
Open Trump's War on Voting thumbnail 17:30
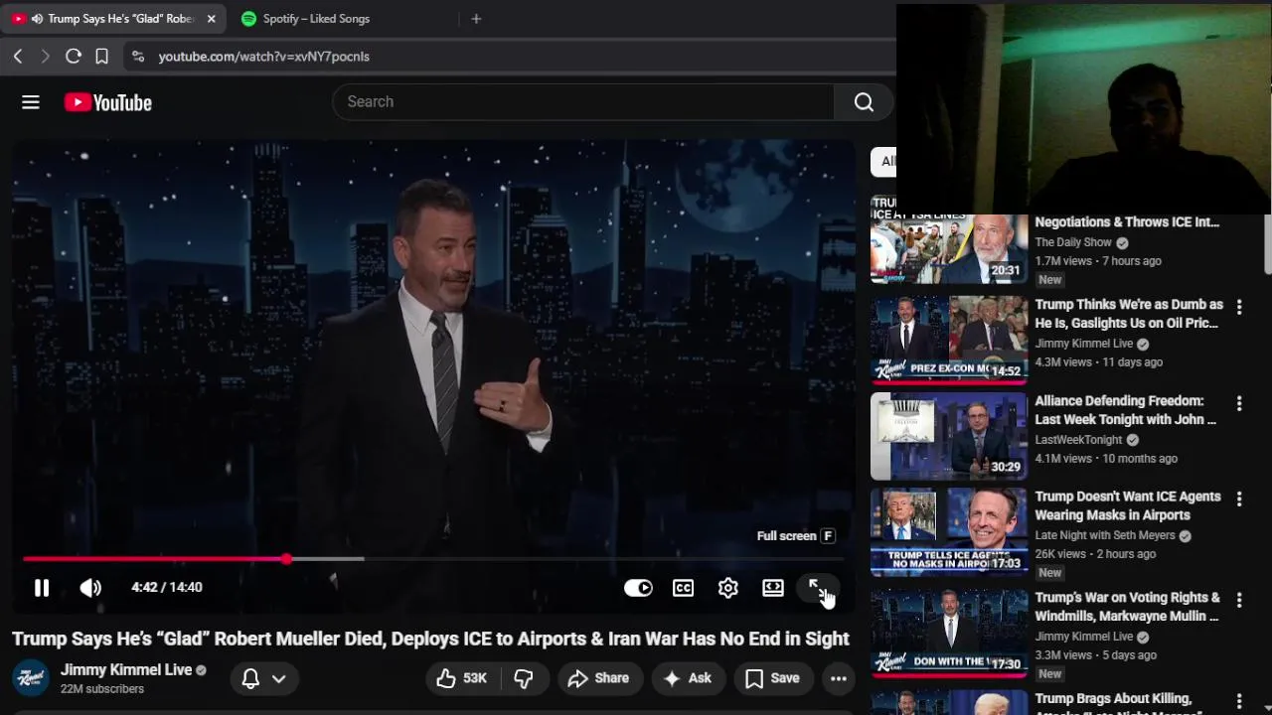pyautogui.click(x=949, y=633)
